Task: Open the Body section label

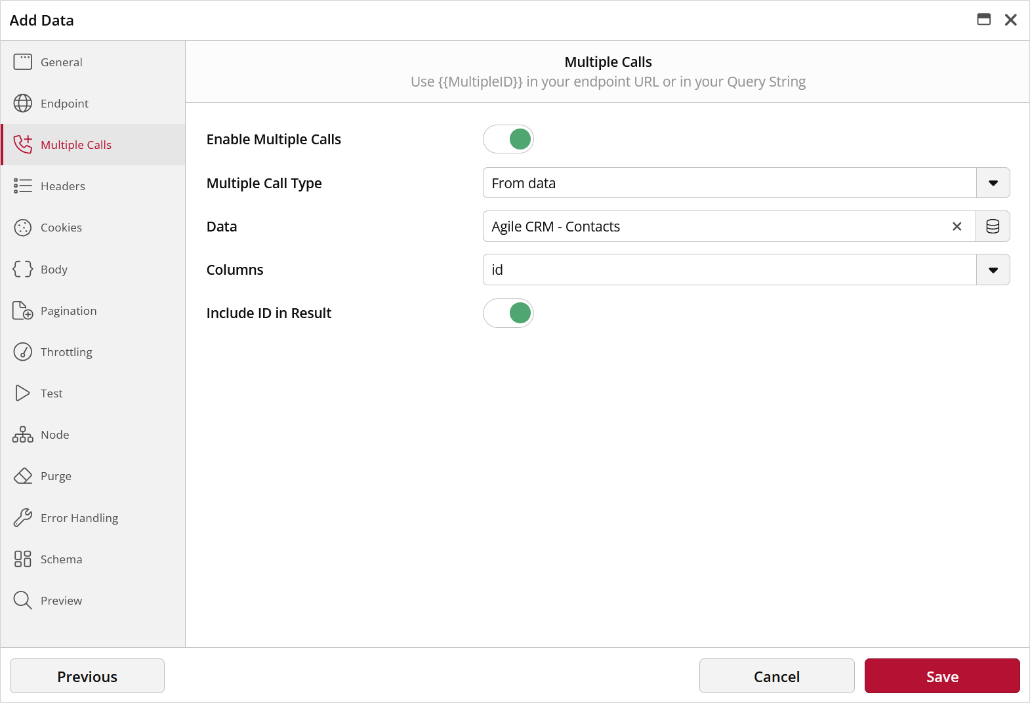Action: [54, 270]
